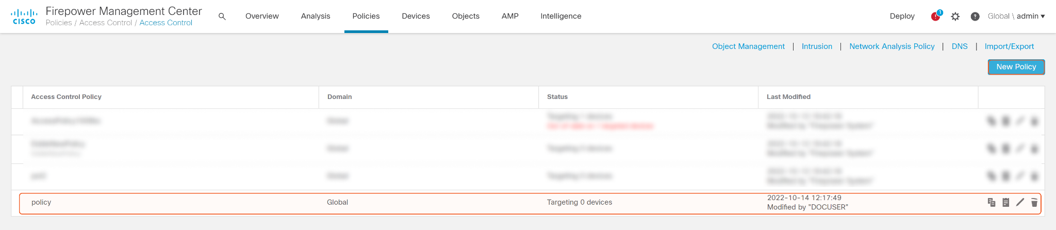Screen dimensions: 1056x230
Task: Go to Network Analysis Policy link
Action: pos(892,46)
